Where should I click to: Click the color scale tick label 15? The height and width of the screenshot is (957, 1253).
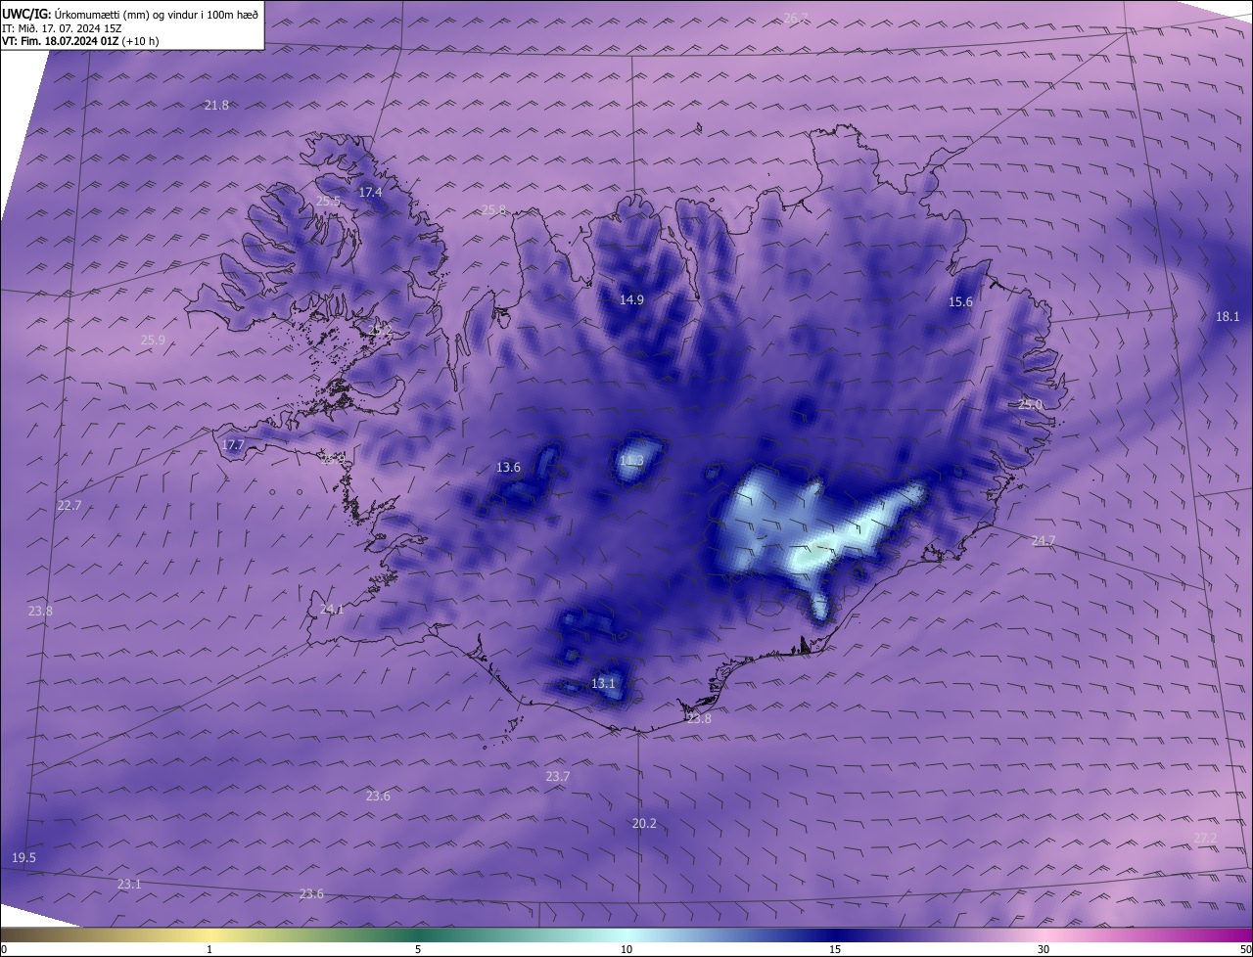(835, 949)
